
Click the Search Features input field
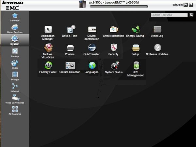[x=169, y=15]
